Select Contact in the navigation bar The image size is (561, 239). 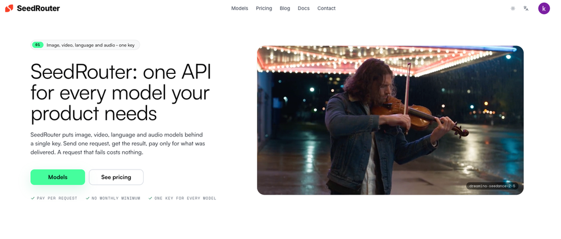click(x=327, y=8)
